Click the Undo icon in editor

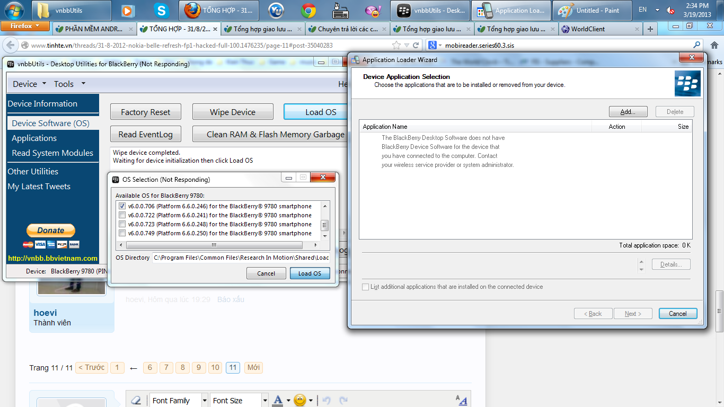[327, 401]
